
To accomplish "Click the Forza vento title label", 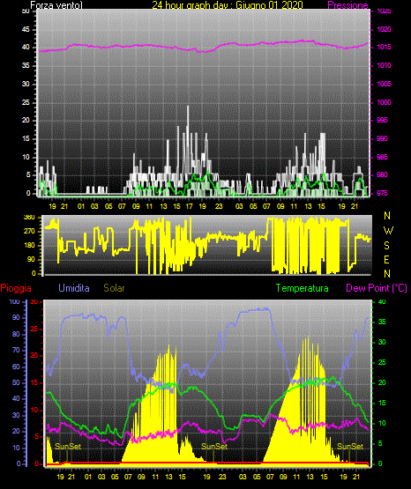I will (56, 5).
